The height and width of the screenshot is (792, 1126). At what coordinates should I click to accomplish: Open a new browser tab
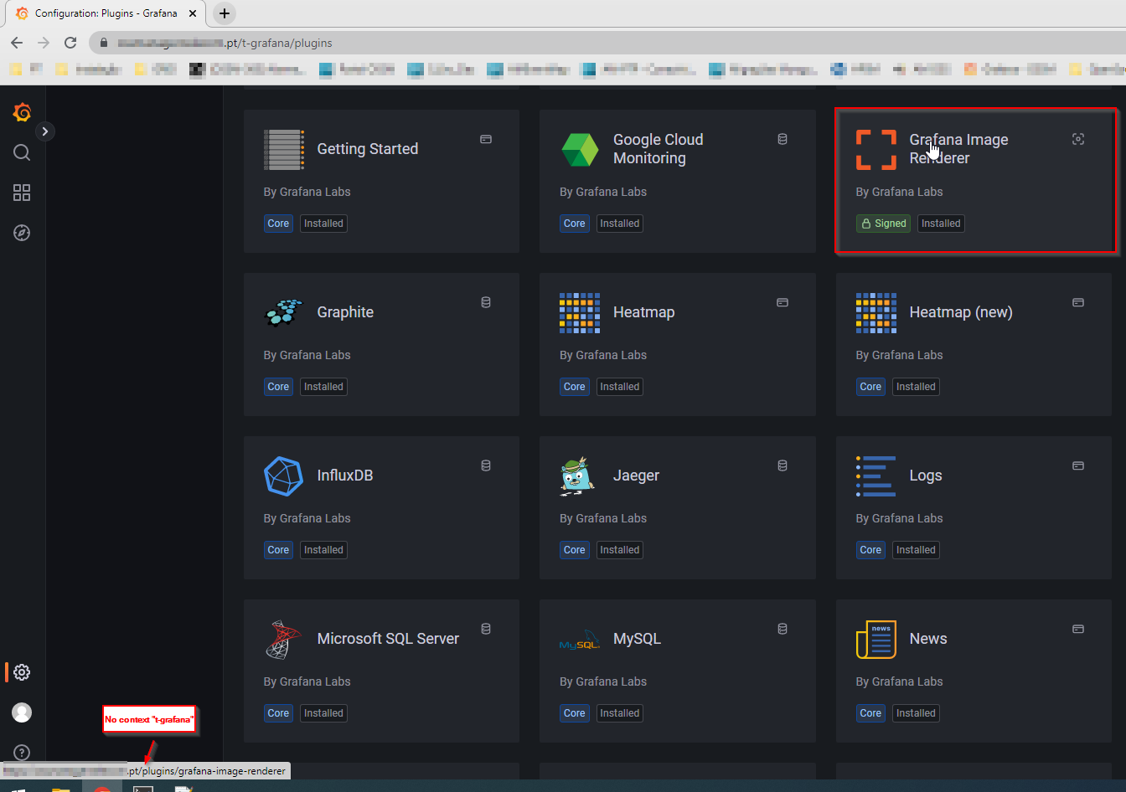(x=224, y=13)
